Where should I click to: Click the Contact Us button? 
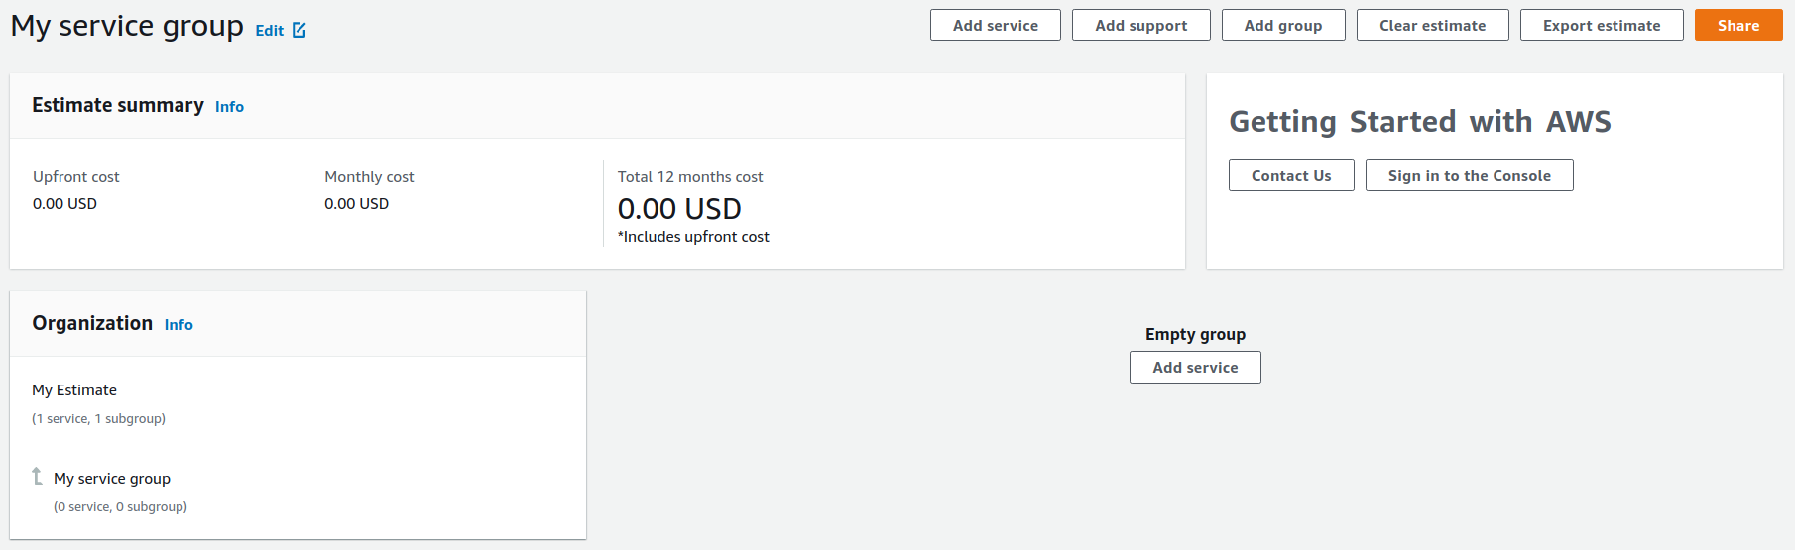click(x=1290, y=175)
